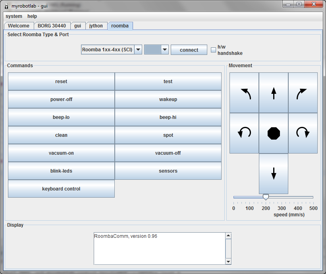Click the connect button
326x274 pixels.
[189, 50]
